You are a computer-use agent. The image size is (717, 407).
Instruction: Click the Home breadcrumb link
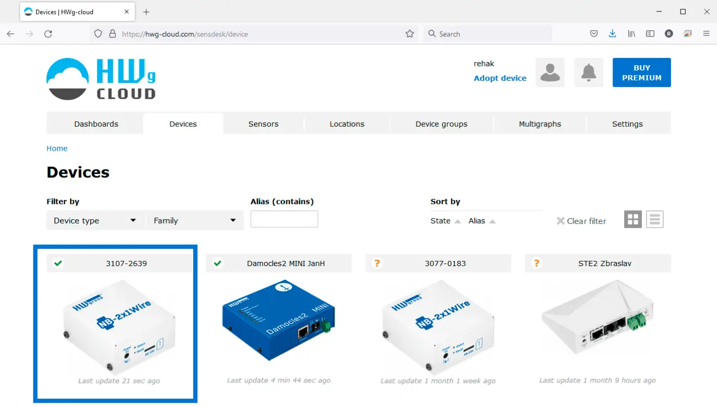pos(57,149)
